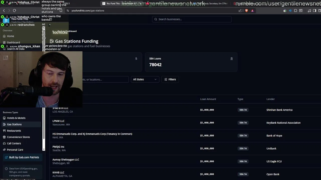Open the 3160 8TH LLC row

(x=185, y=110)
